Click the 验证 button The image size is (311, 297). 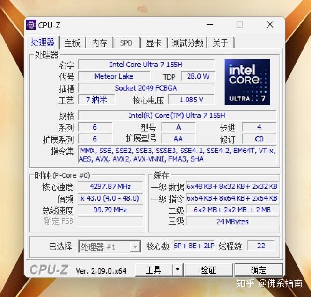click(x=208, y=269)
